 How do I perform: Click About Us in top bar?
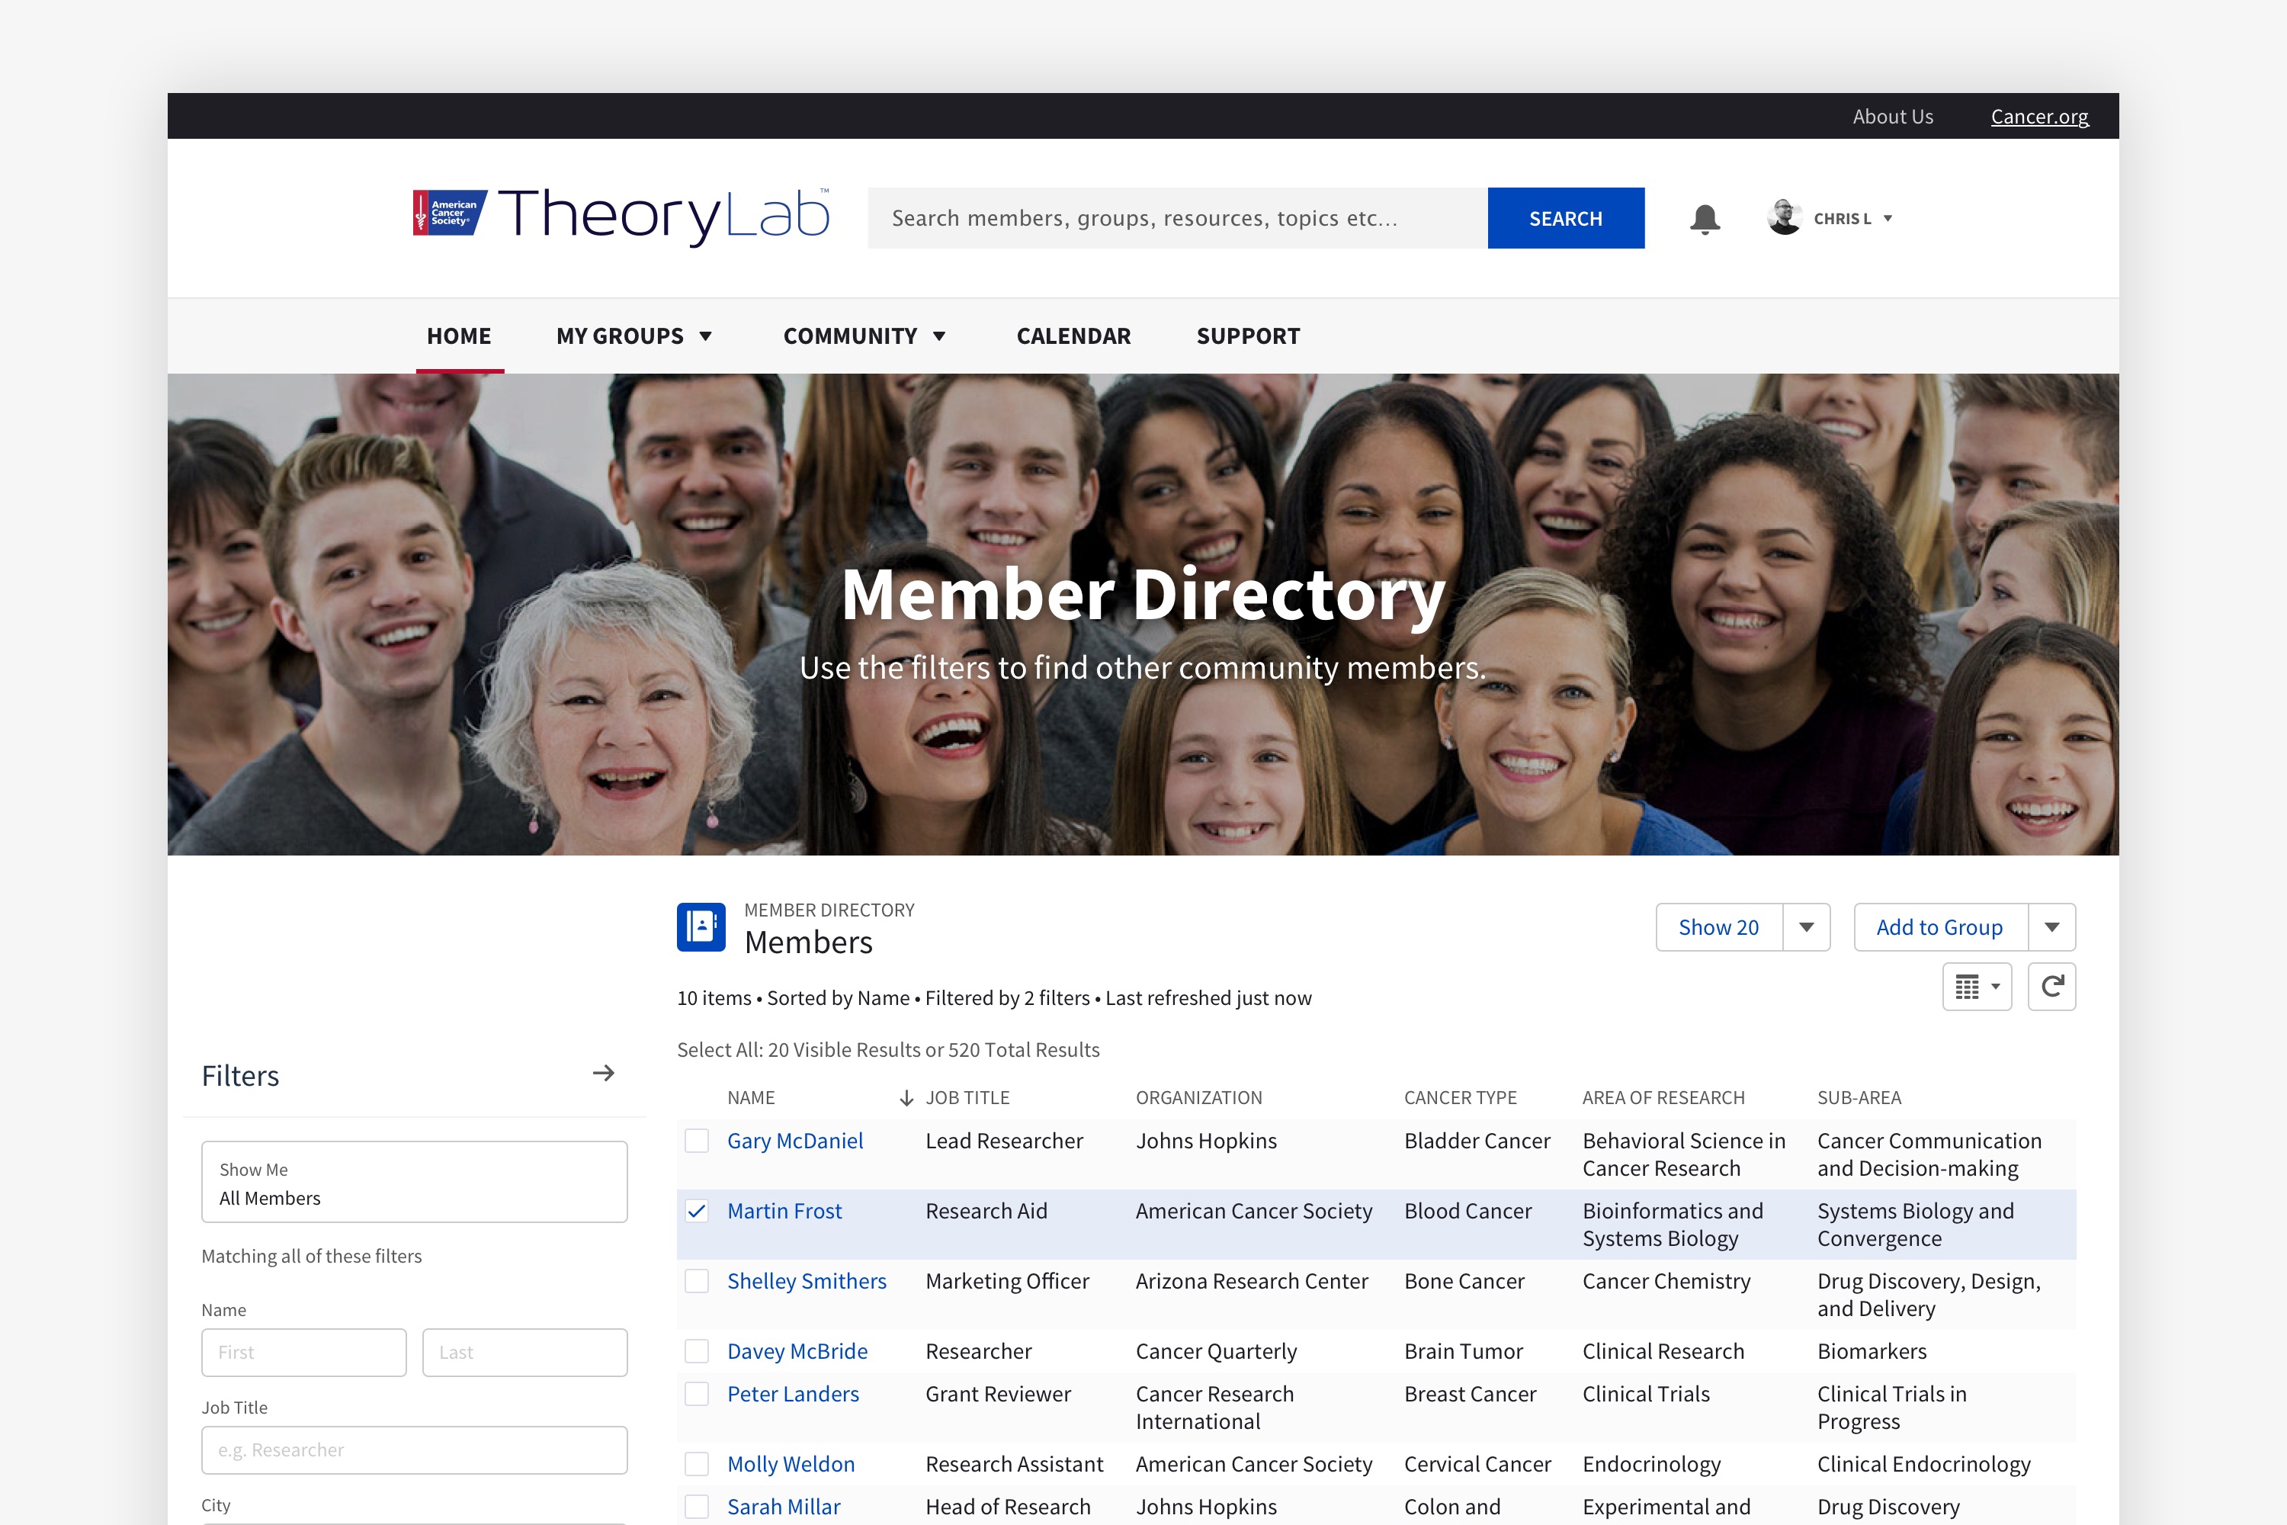point(1892,117)
